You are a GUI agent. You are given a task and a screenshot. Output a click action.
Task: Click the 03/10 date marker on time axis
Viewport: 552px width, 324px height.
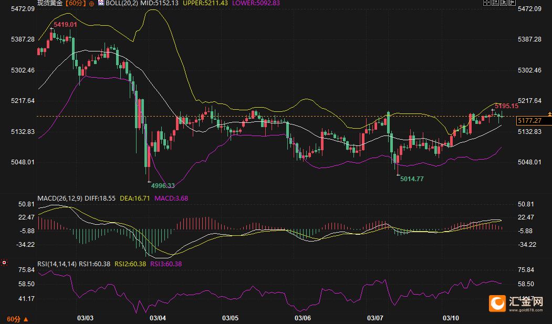pos(451,318)
